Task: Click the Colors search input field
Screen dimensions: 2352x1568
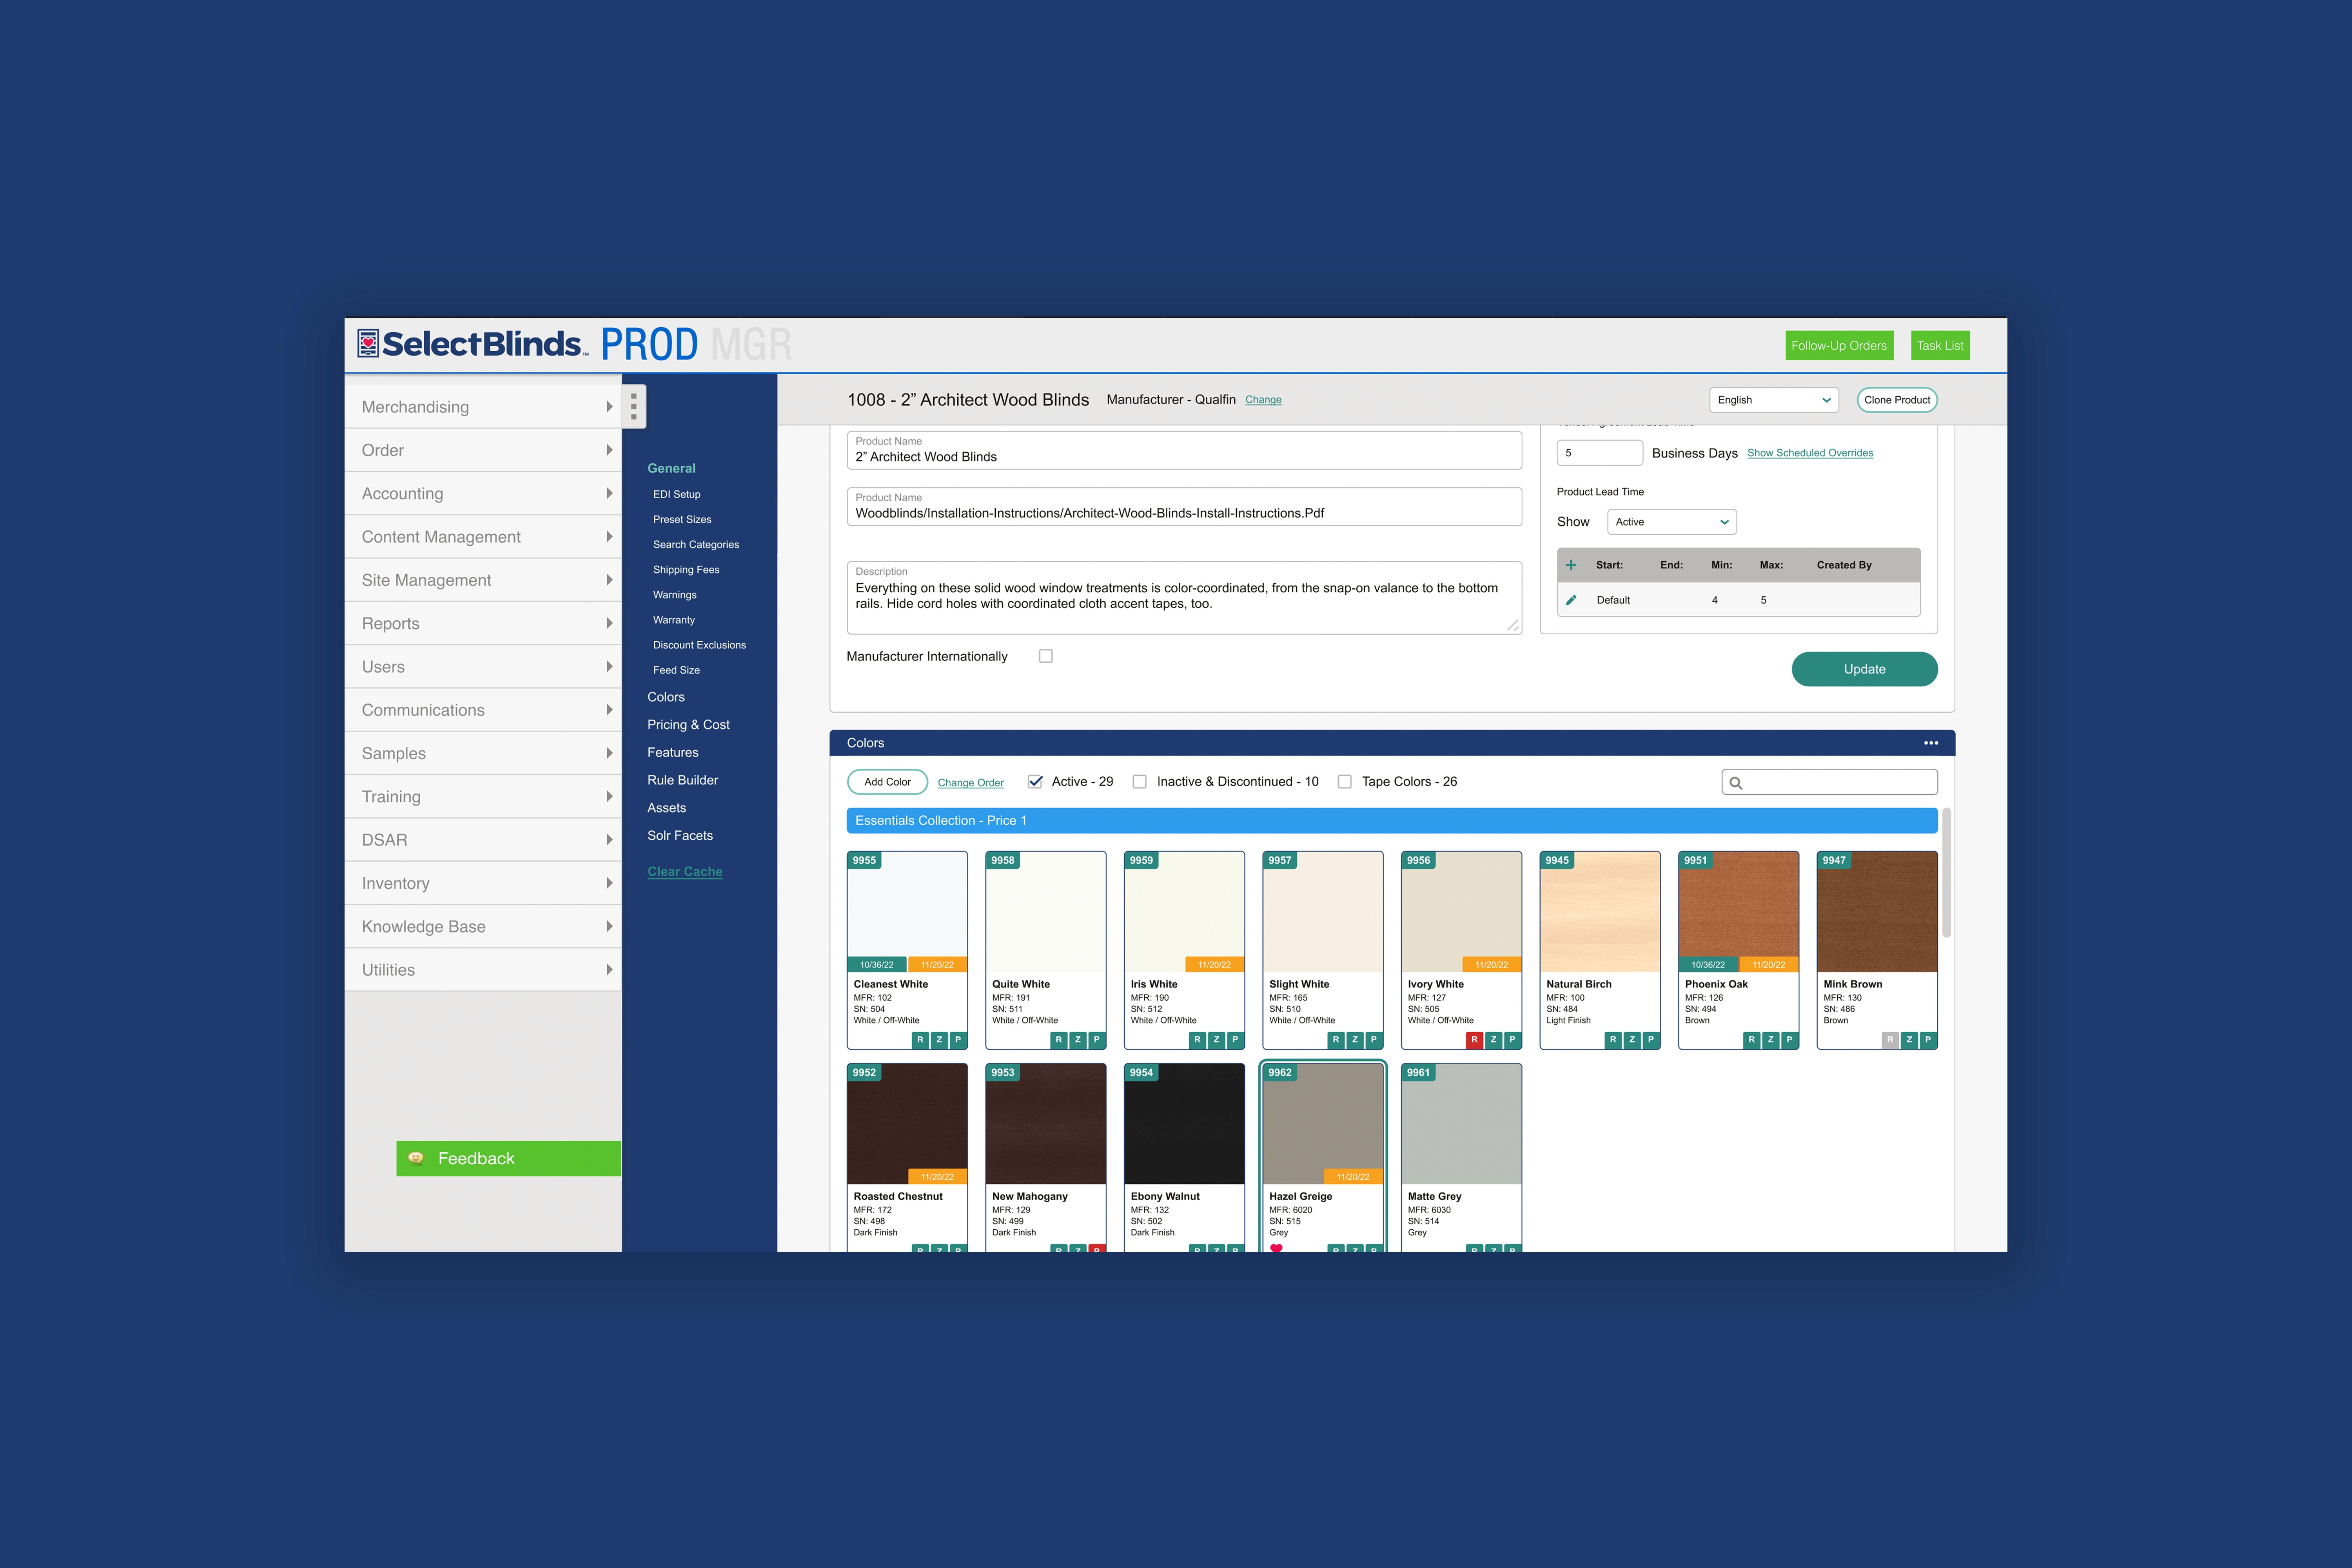Action: (x=1830, y=782)
